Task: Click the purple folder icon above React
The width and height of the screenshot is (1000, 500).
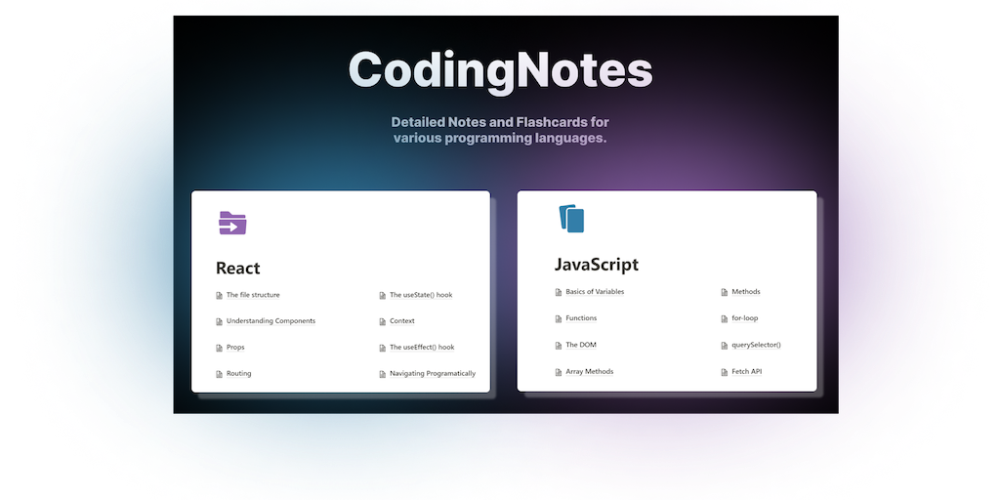Action: coord(232,223)
